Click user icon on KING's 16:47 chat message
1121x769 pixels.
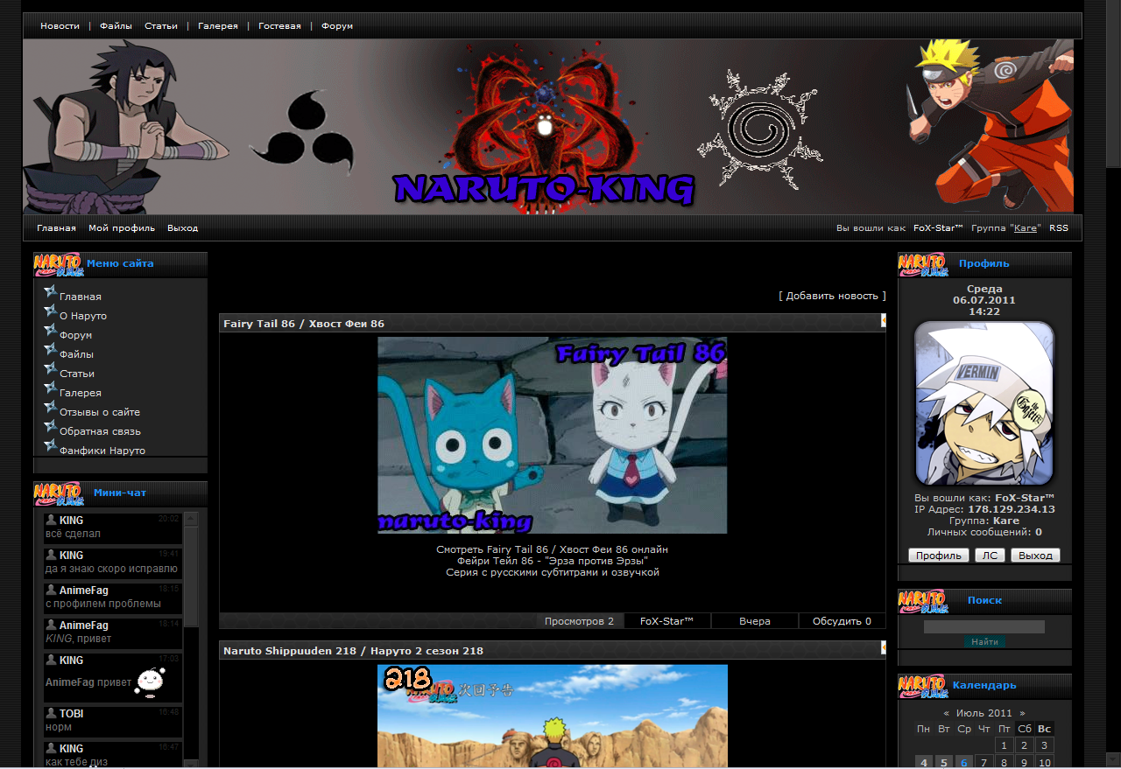pyautogui.click(x=51, y=748)
